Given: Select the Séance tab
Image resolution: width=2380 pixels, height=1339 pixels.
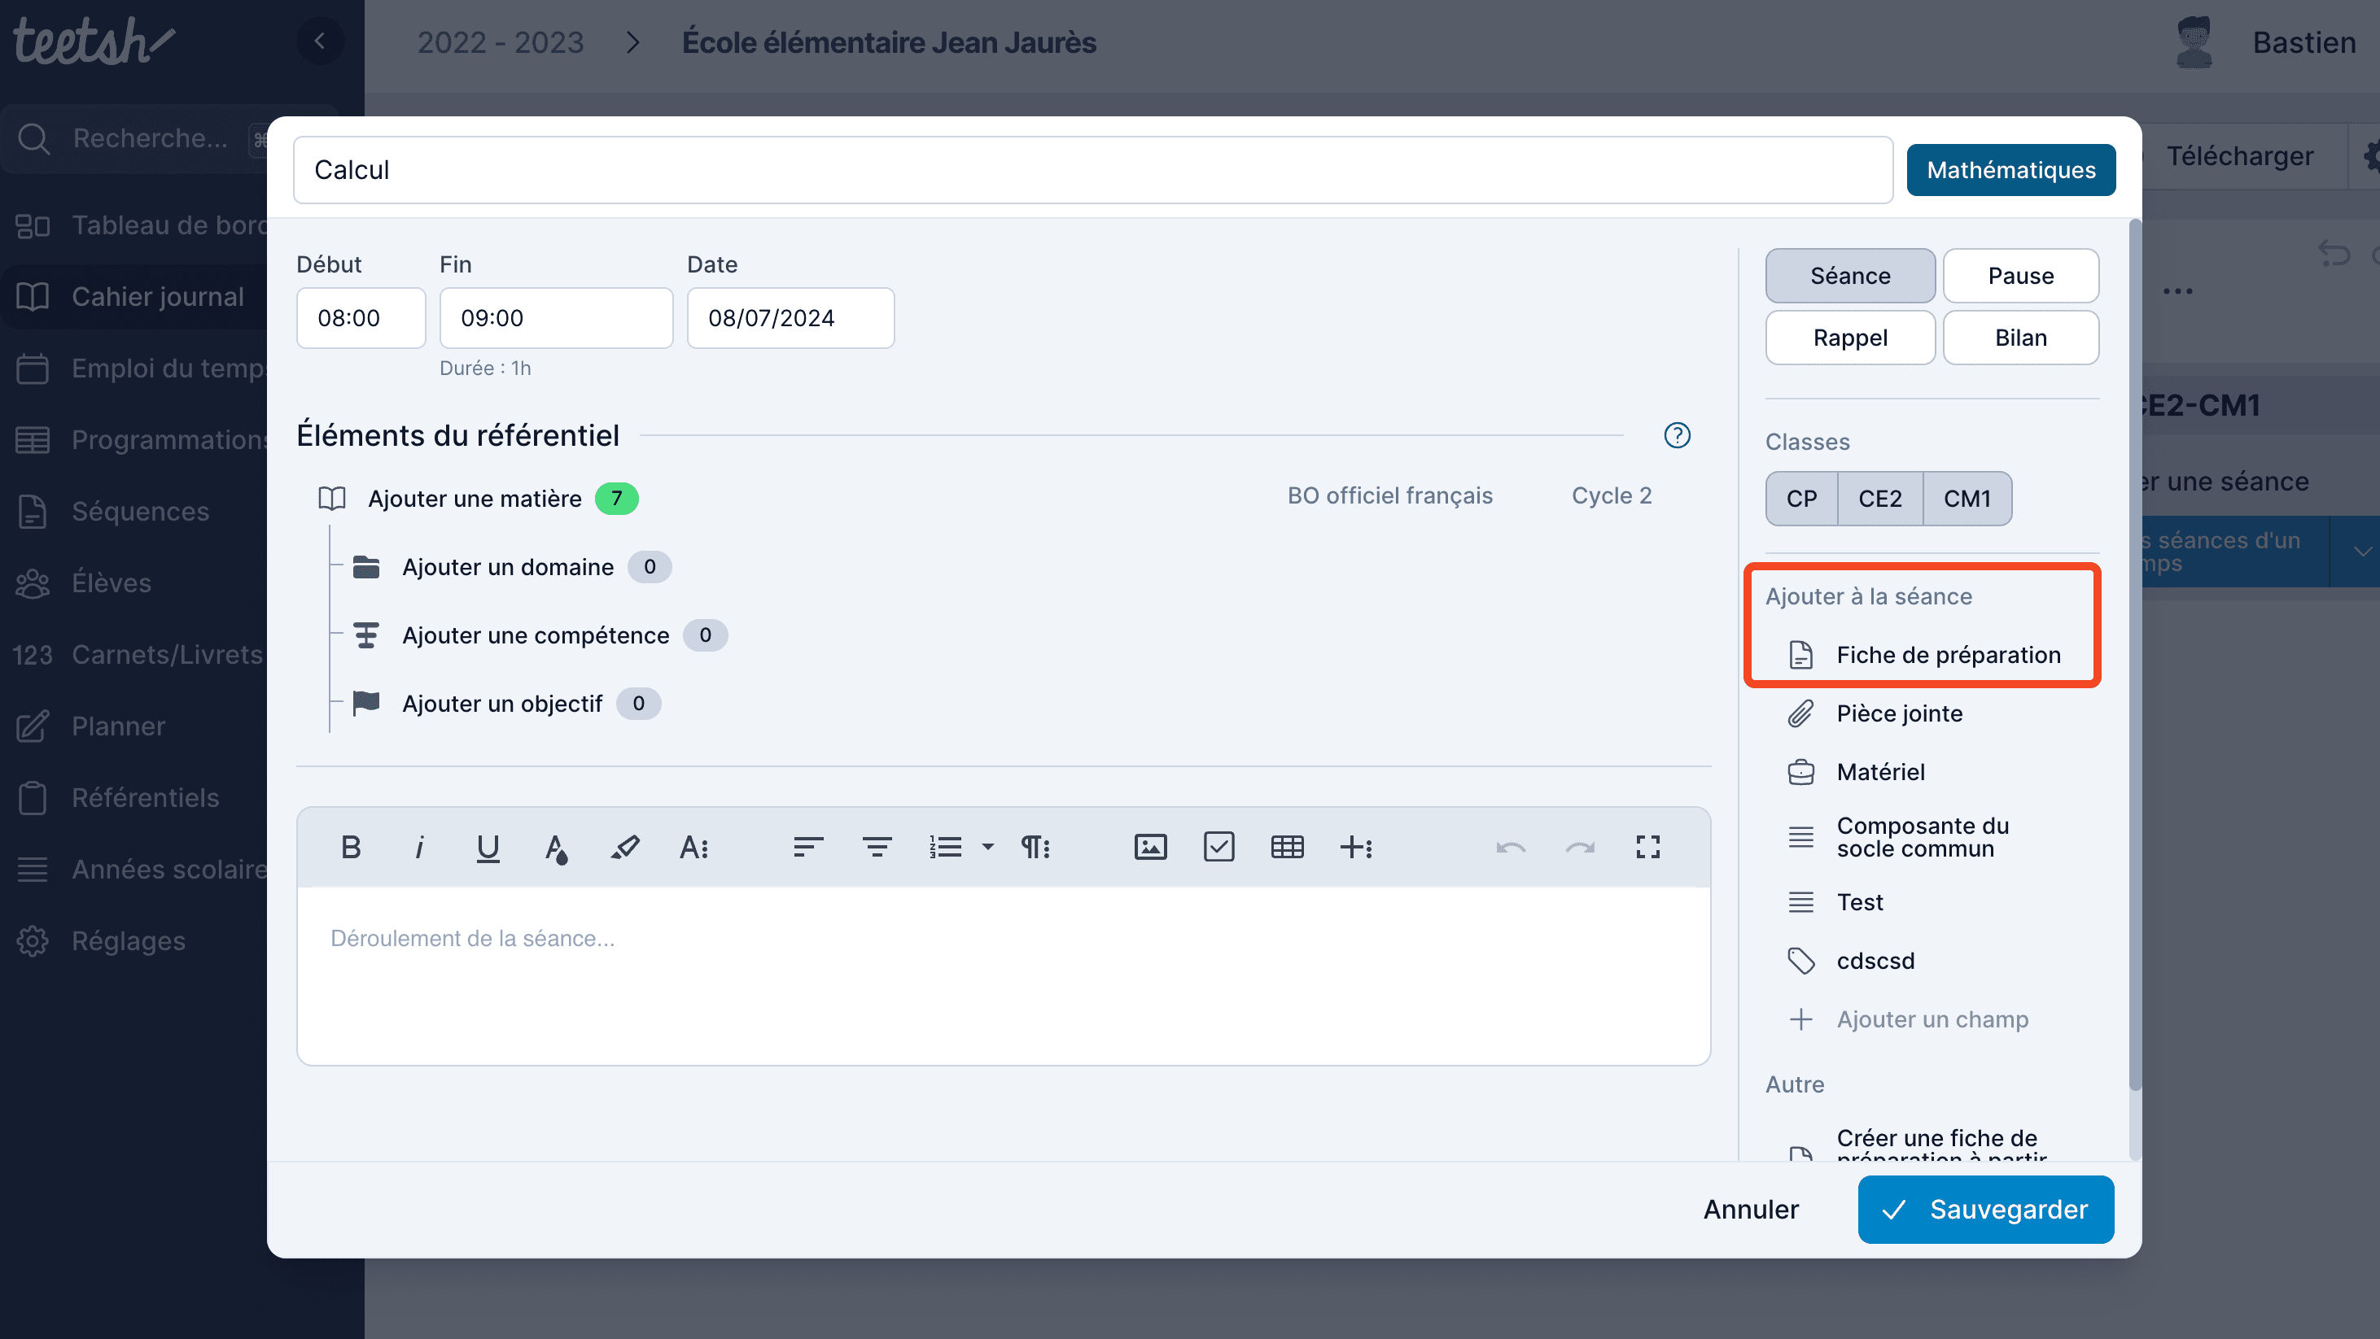Looking at the screenshot, I should click(x=1848, y=274).
